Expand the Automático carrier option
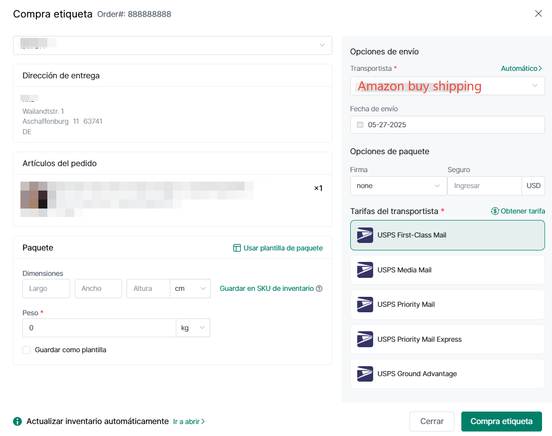The height and width of the screenshot is (436, 552). (x=522, y=68)
